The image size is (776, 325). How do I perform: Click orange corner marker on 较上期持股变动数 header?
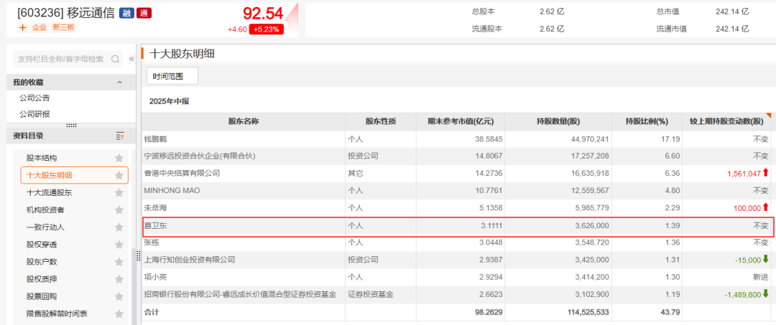767,116
